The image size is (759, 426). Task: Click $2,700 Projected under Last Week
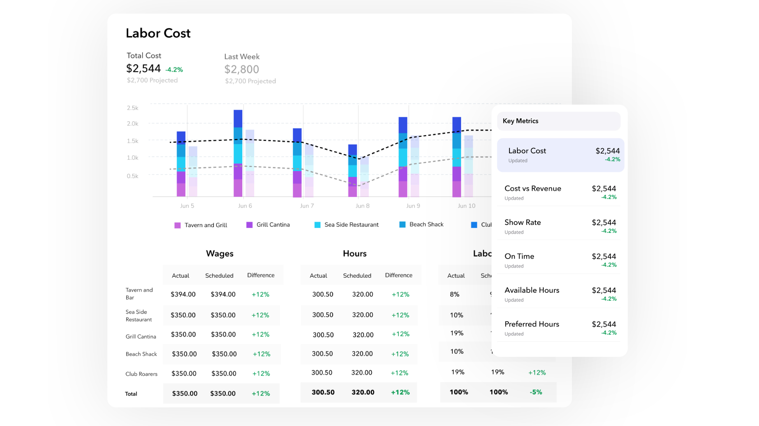point(251,81)
